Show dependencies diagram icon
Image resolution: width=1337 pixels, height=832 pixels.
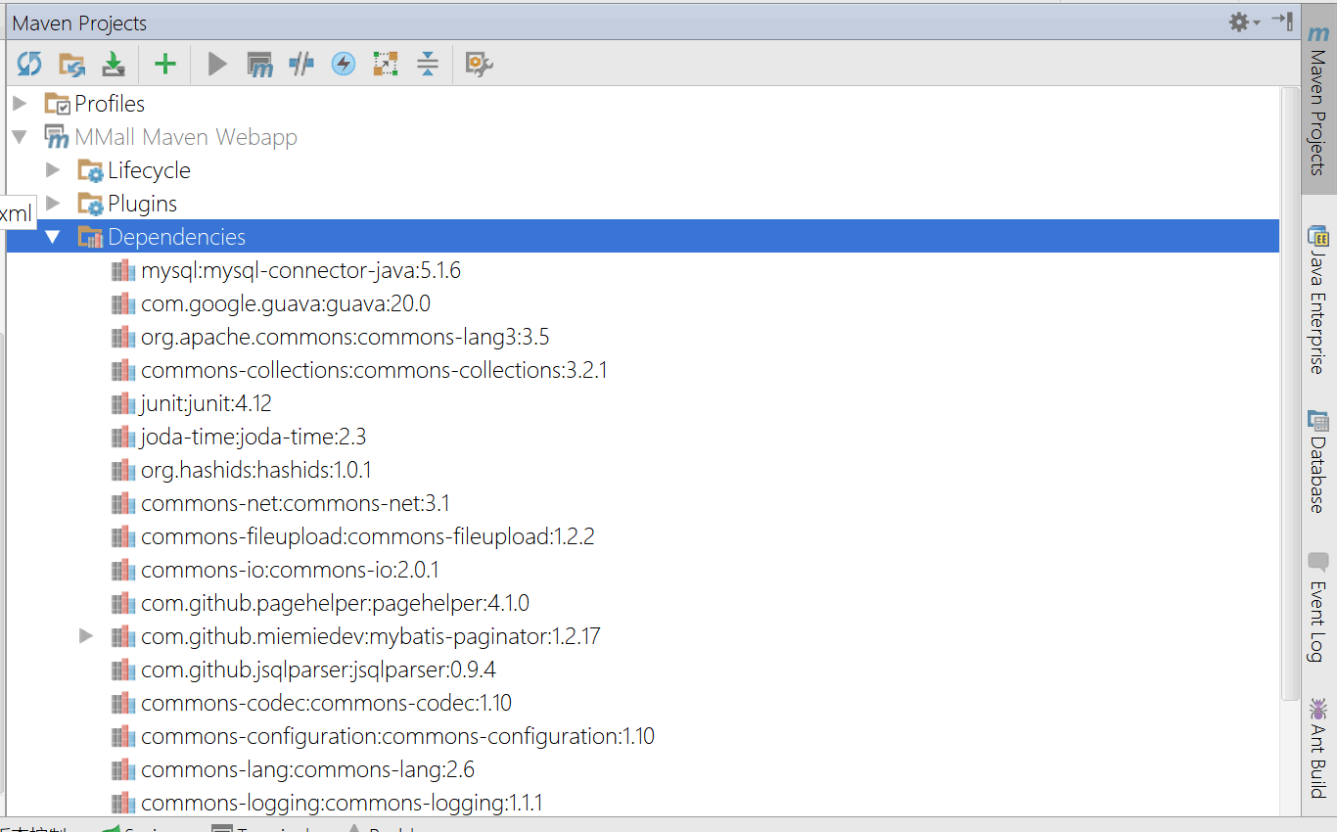click(x=386, y=65)
